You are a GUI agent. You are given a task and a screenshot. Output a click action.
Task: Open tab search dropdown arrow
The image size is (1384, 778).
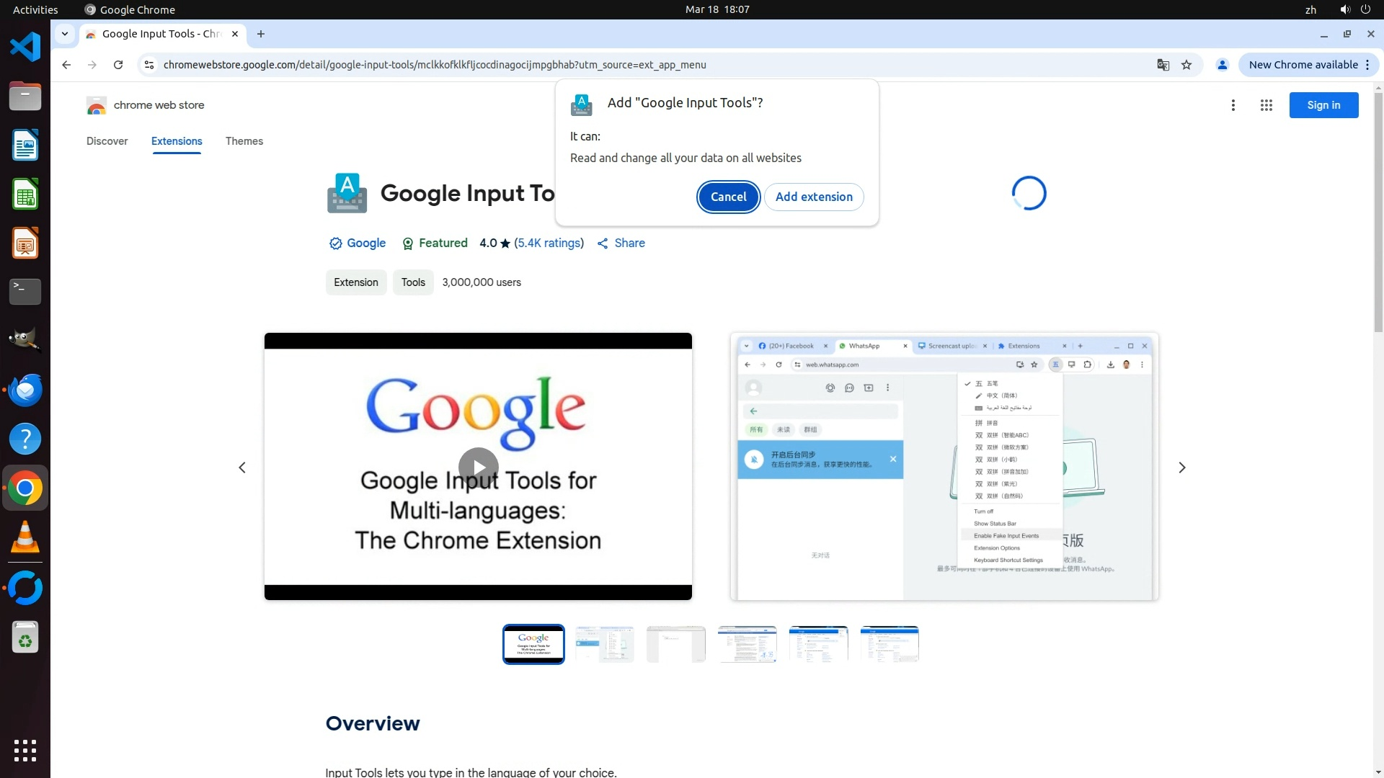[65, 34]
